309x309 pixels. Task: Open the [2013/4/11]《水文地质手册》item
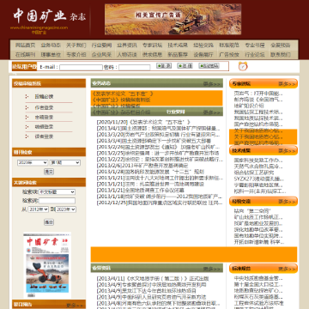click(153, 278)
